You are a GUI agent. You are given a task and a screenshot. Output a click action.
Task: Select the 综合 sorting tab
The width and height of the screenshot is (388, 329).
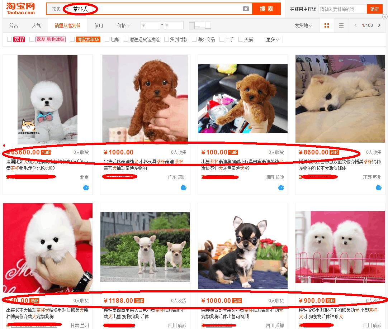pos(14,25)
